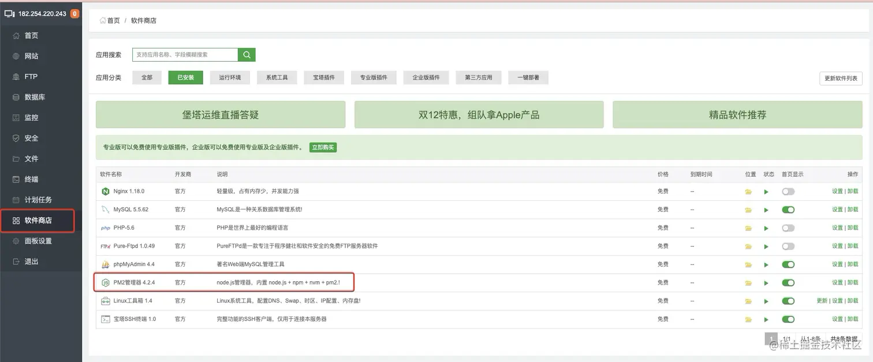This screenshot has height=362, width=873.
Task: Open the folder location for Linux工具箱
Action: pyautogui.click(x=748, y=301)
